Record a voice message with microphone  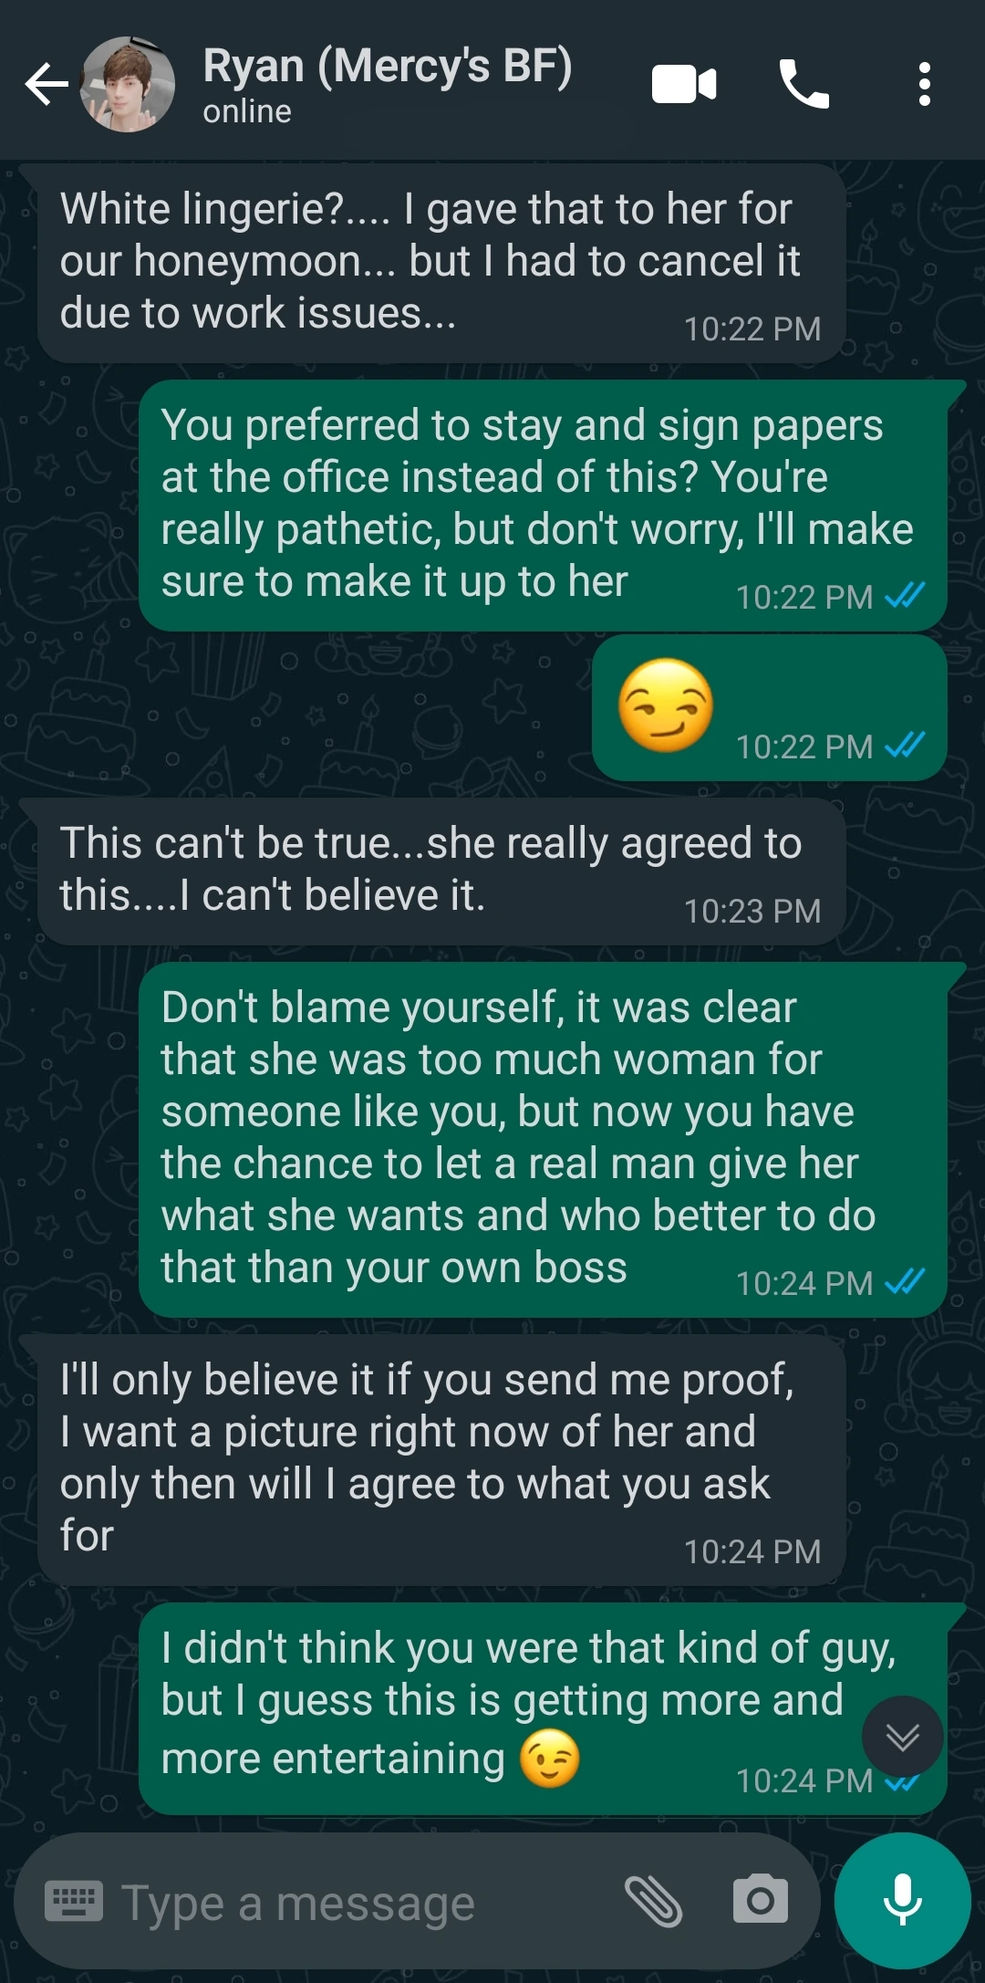click(x=903, y=1901)
